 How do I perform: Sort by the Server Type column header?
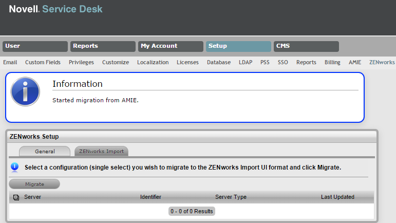coord(231,197)
